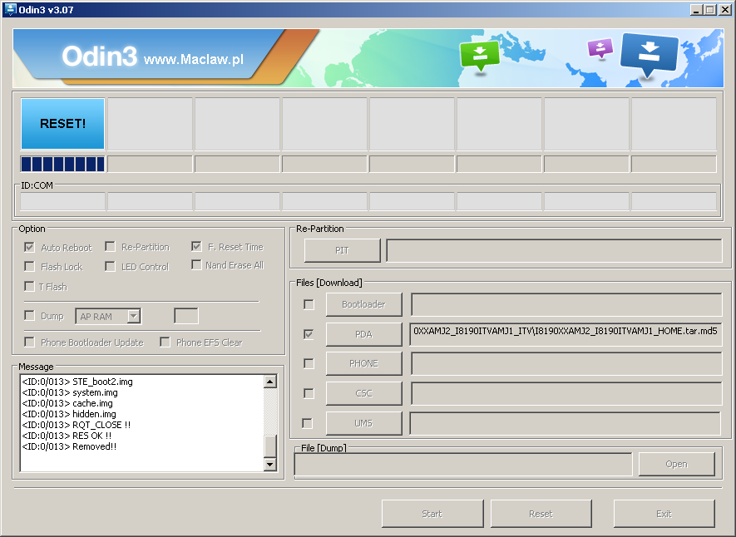The image size is (736, 537).
Task: Close the Odin3 window
Action: coord(724,10)
